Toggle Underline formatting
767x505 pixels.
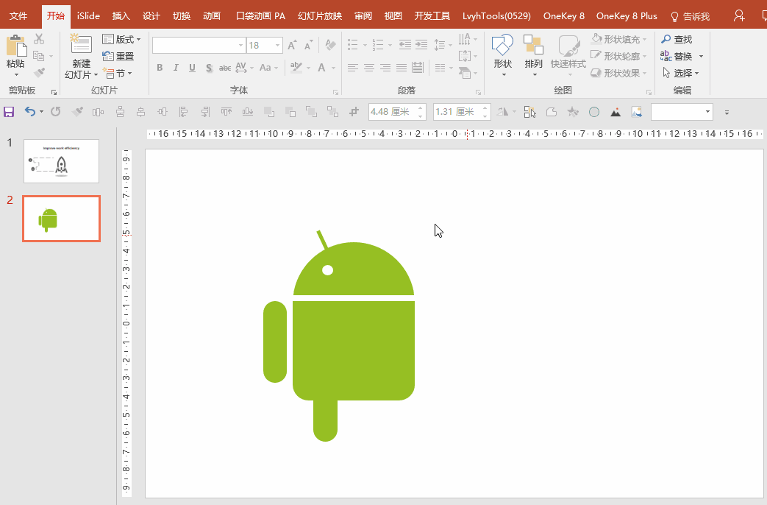[192, 68]
